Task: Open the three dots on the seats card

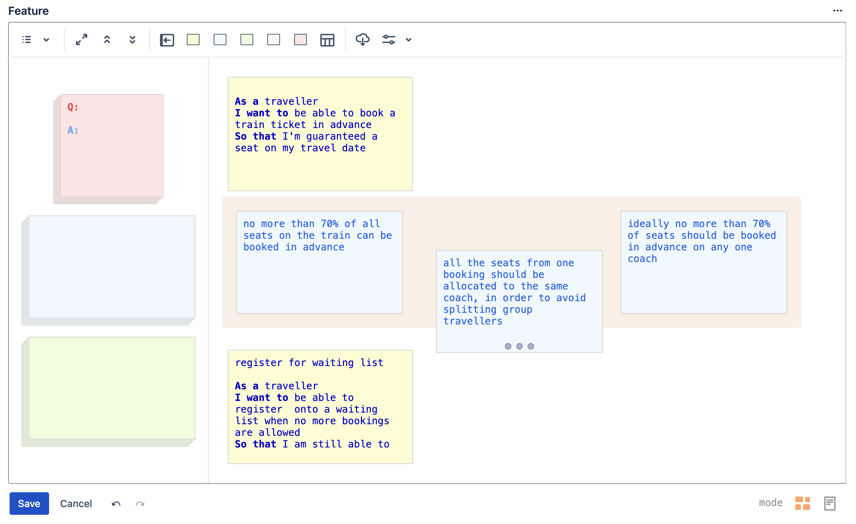Action: tap(519, 346)
